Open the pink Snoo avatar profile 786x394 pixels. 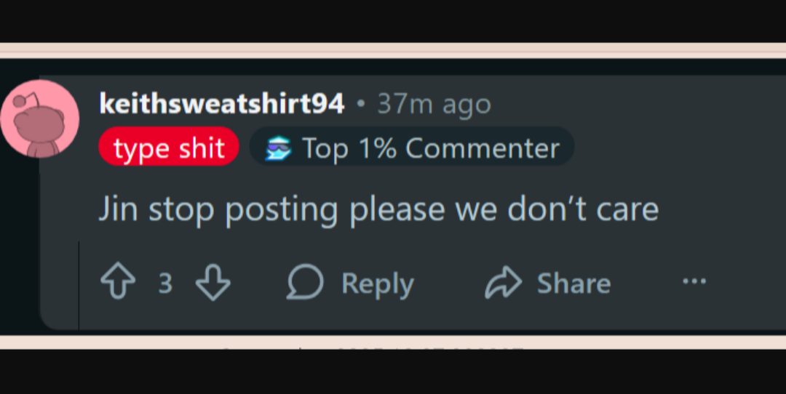coord(39,119)
